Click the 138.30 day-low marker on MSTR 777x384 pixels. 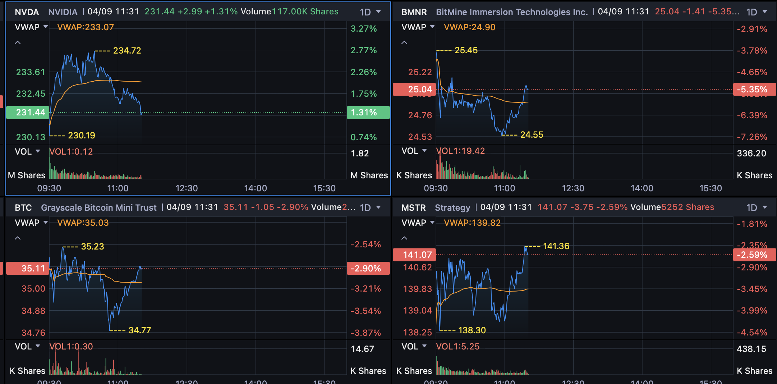pyautogui.click(x=472, y=330)
